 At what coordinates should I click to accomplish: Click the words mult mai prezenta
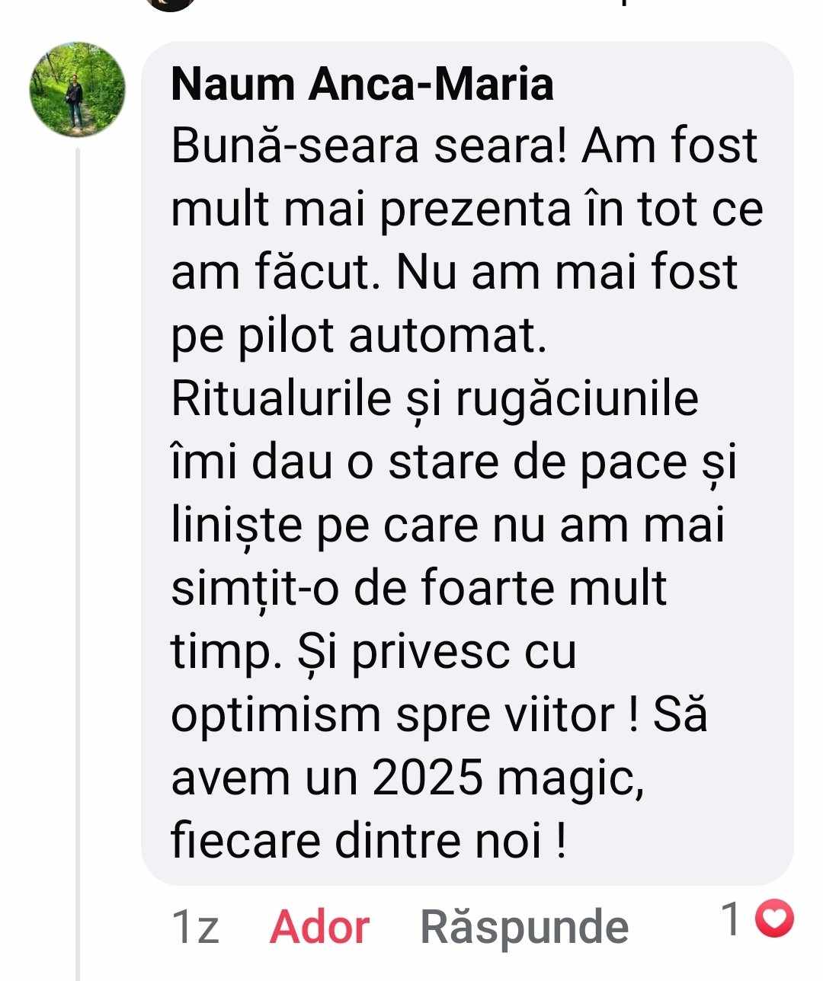pos(370,210)
